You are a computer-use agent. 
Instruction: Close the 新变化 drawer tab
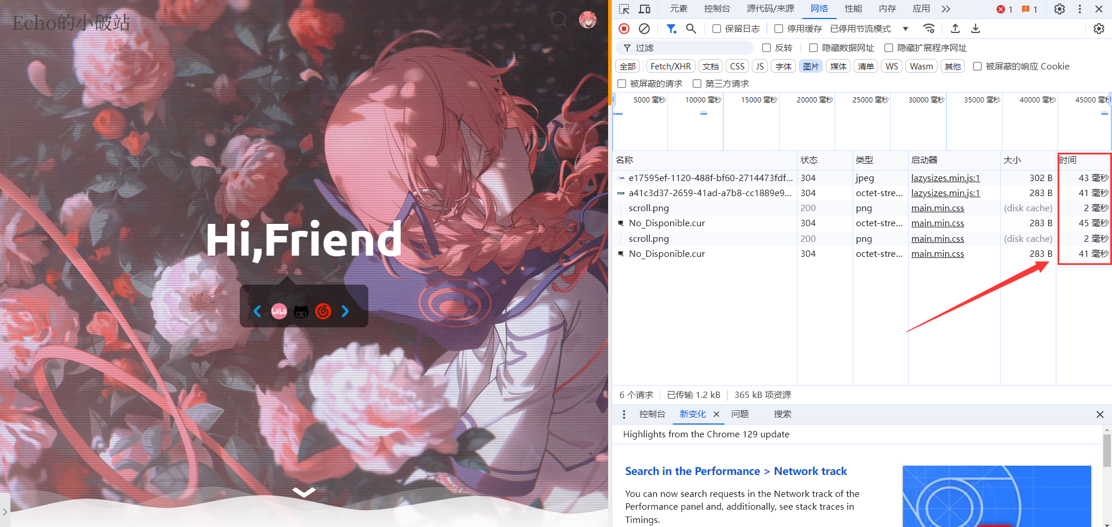pos(716,414)
